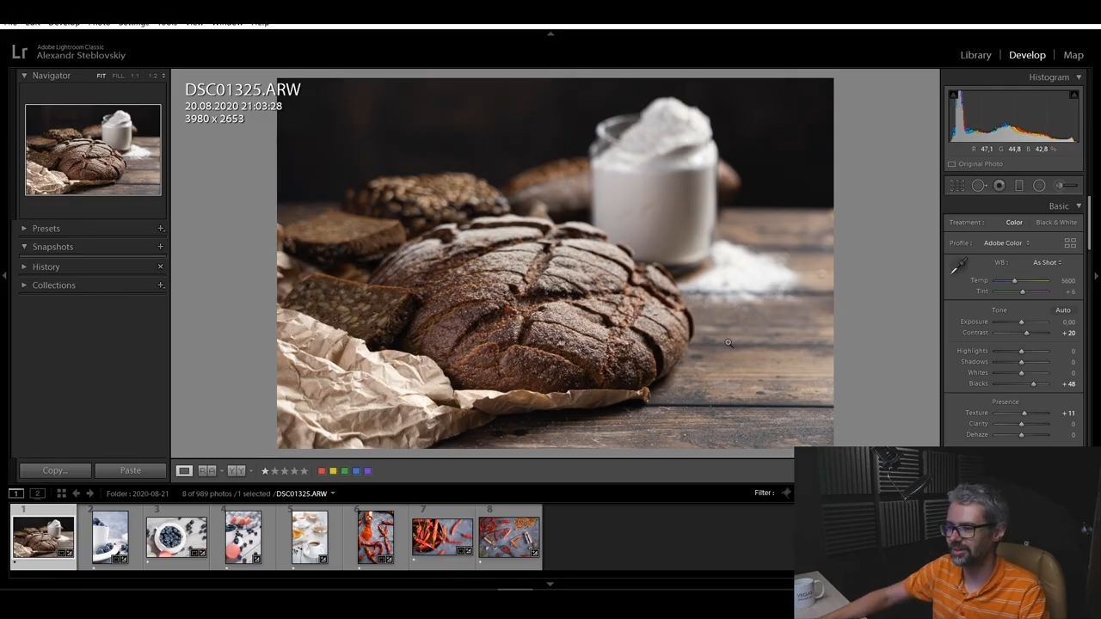Set Treatment to Color
Screen dimensions: 1101x619
pyautogui.click(x=1014, y=223)
